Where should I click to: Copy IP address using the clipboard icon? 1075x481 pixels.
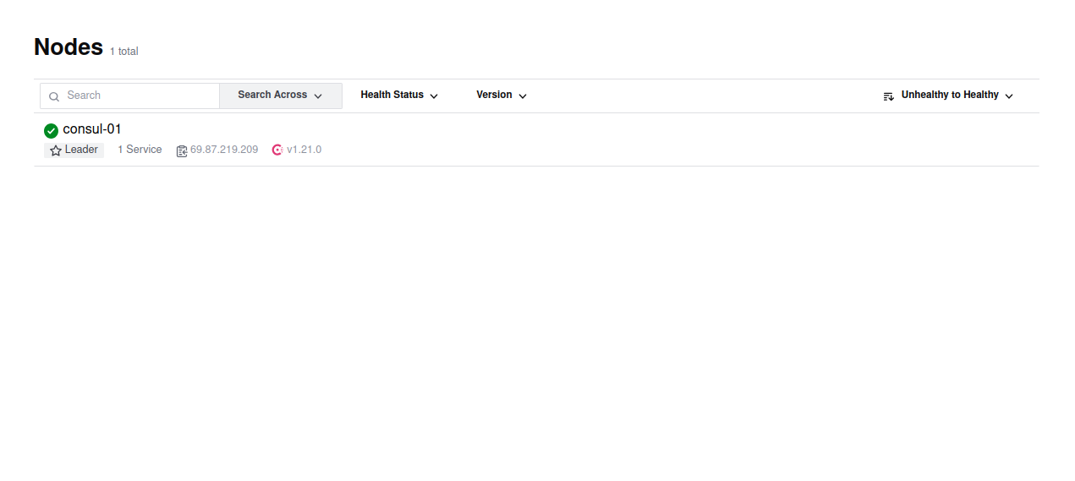click(182, 150)
